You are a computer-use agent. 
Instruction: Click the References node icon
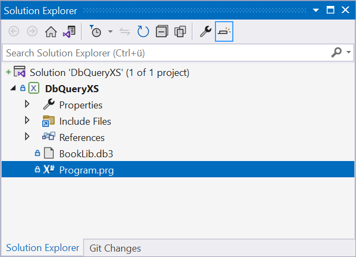[49, 136]
